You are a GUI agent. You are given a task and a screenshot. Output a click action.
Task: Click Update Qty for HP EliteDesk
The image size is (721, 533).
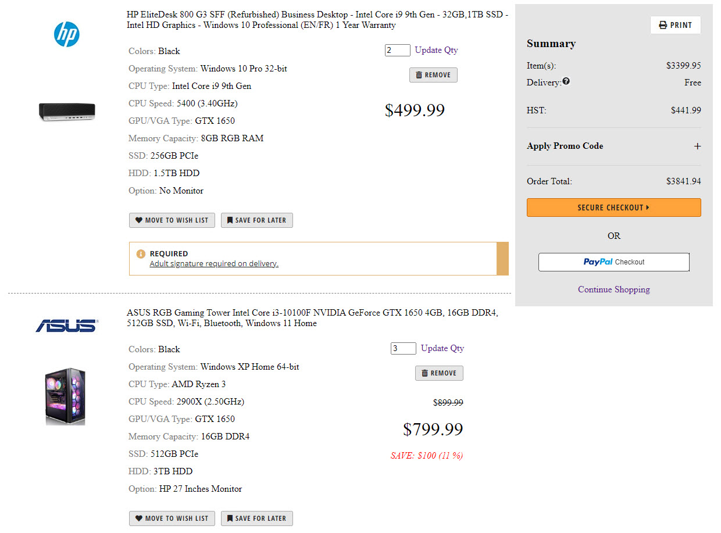(x=436, y=50)
